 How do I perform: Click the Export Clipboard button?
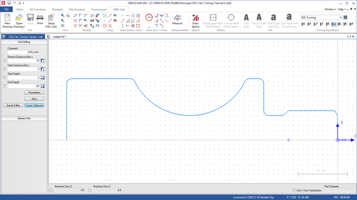(x=35, y=106)
